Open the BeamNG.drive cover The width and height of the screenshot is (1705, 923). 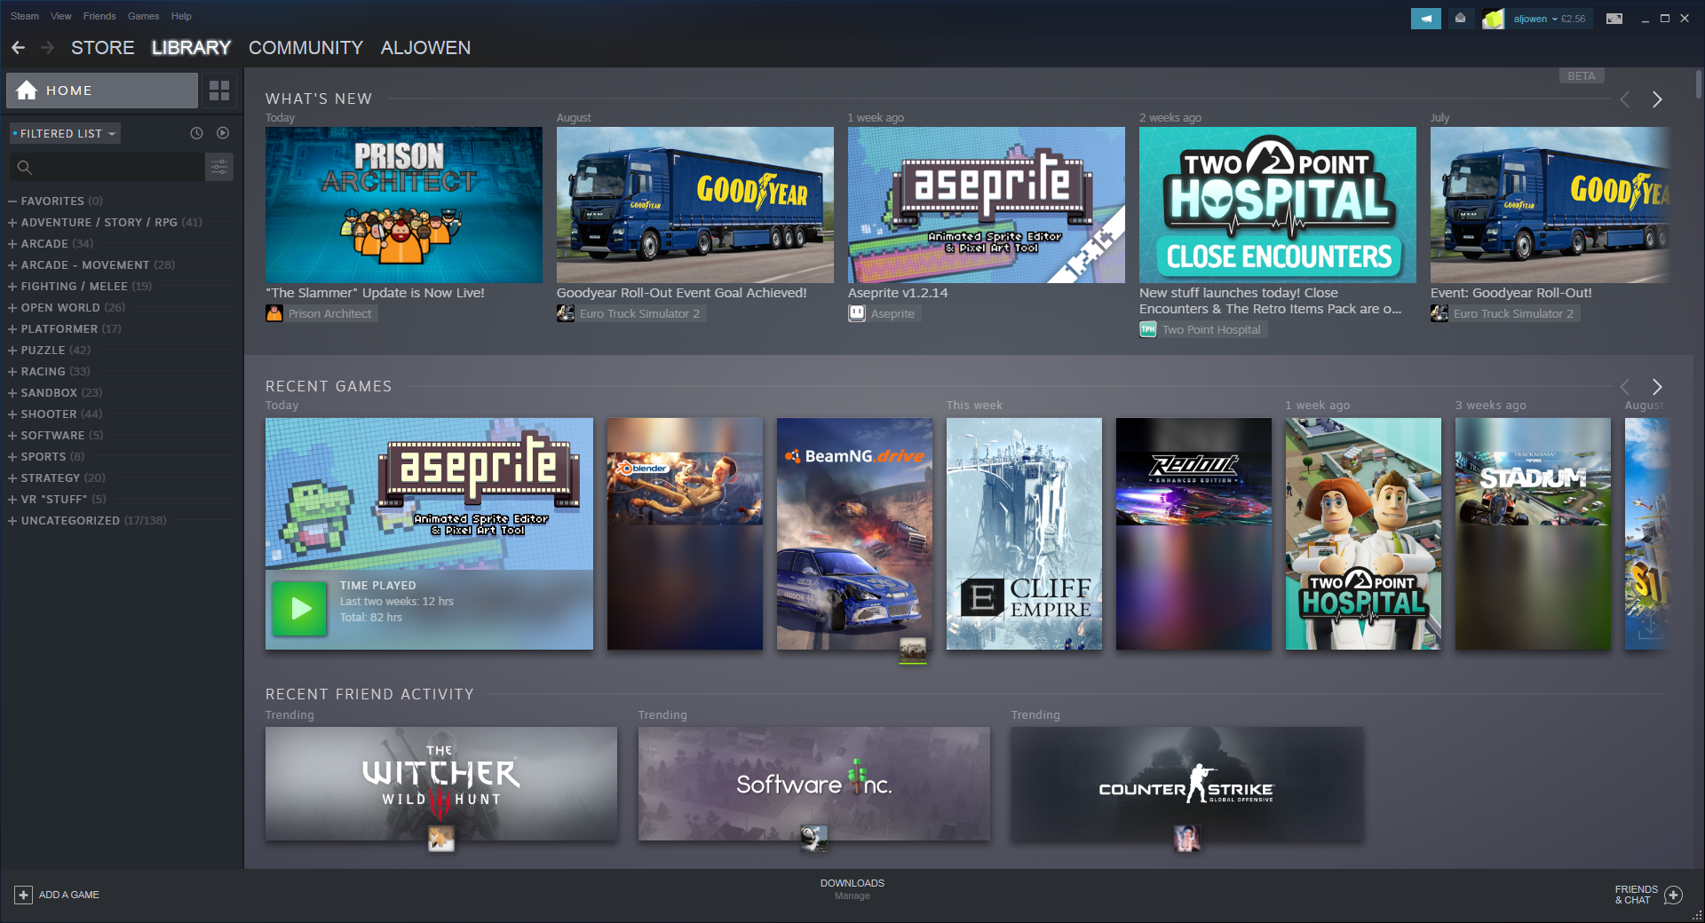(854, 533)
